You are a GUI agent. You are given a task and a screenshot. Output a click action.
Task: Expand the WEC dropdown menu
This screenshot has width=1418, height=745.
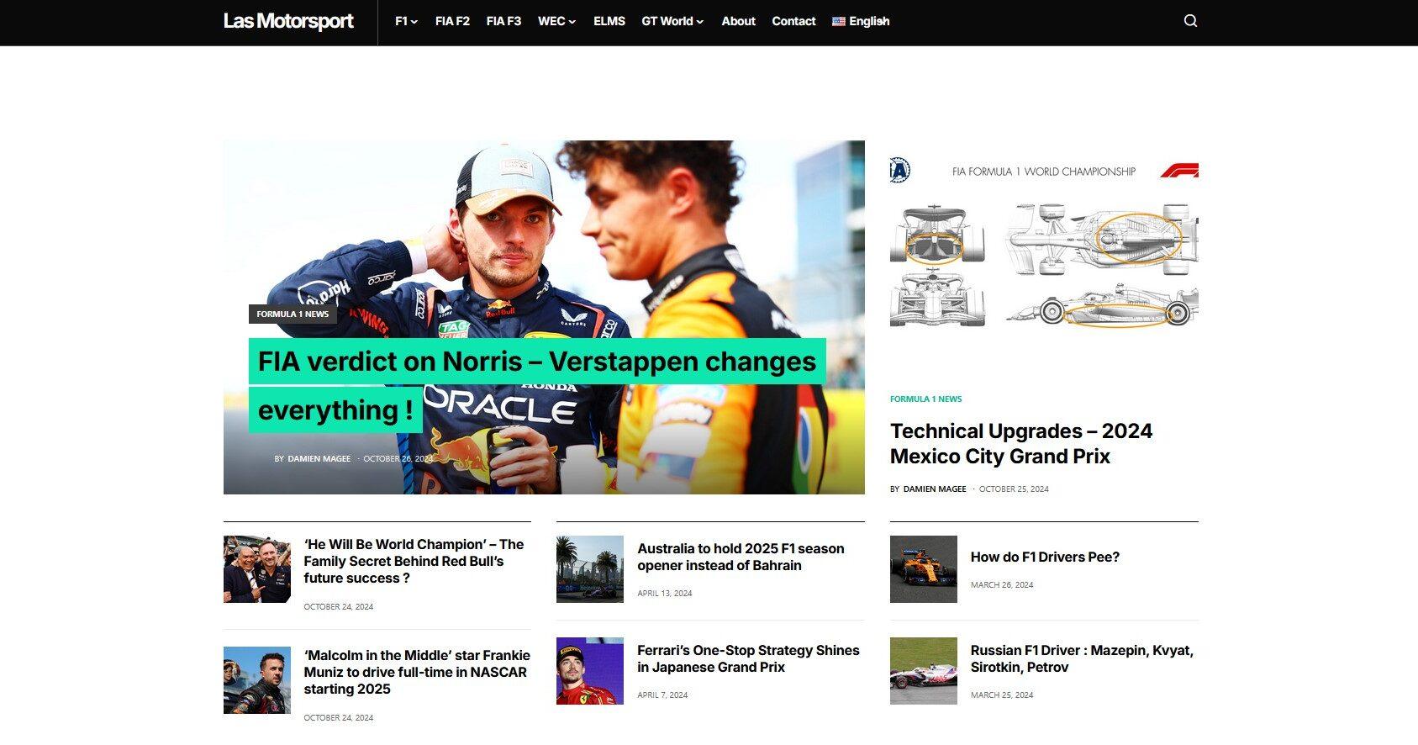(556, 22)
